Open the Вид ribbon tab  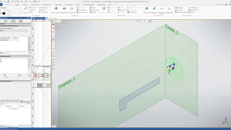pos(110,5)
